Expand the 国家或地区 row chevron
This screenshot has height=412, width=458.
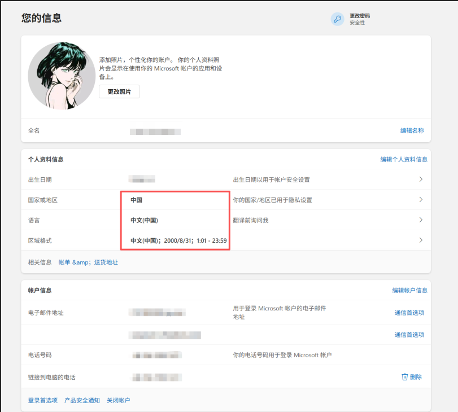click(421, 200)
